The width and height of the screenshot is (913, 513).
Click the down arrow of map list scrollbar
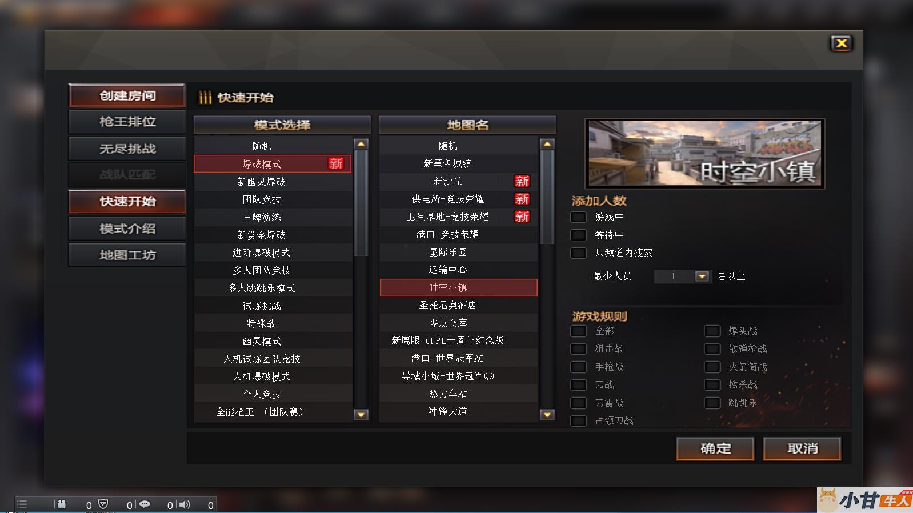point(547,414)
